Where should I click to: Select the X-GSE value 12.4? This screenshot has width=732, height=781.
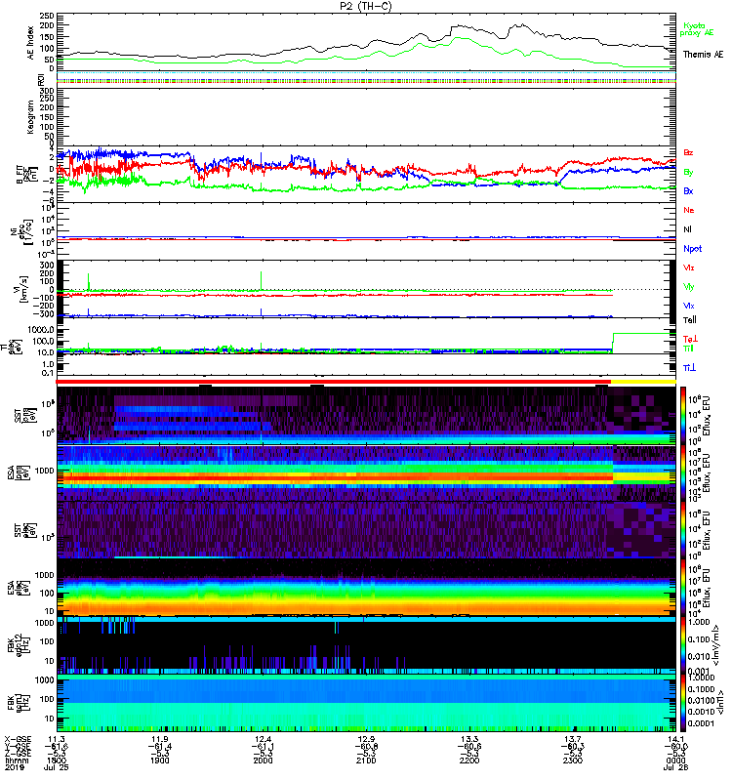[x=263, y=739]
